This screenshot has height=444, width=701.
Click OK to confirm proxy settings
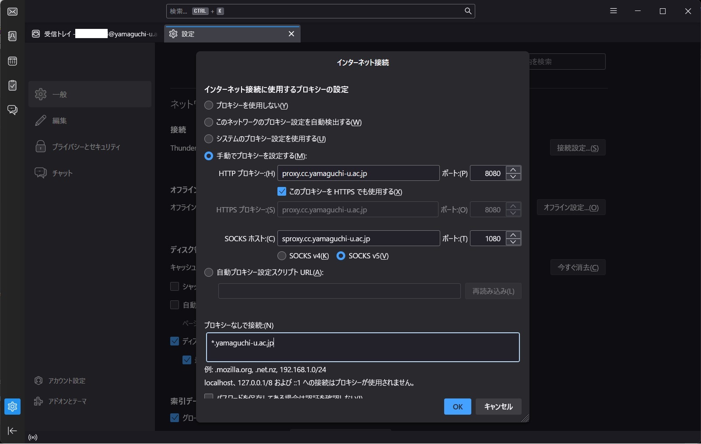pyautogui.click(x=458, y=407)
